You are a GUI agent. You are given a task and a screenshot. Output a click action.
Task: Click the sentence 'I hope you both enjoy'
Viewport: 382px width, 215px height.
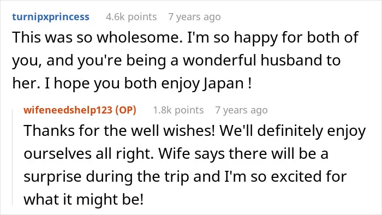pos(122,83)
